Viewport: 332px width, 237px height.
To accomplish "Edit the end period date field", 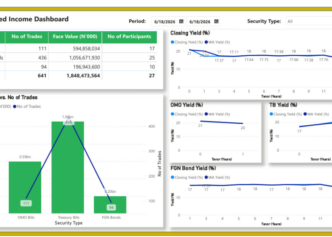I will (x=200, y=22).
